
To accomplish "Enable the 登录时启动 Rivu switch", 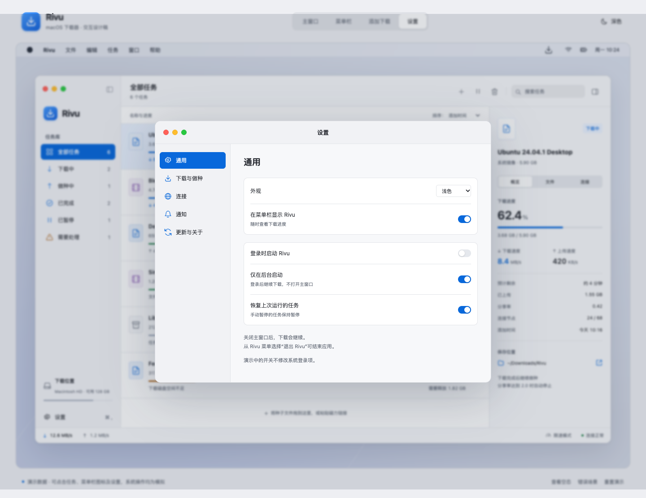I will pos(464,253).
